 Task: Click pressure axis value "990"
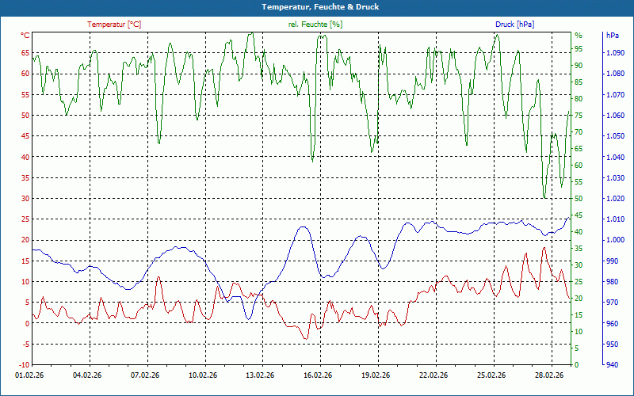[612, 261]
